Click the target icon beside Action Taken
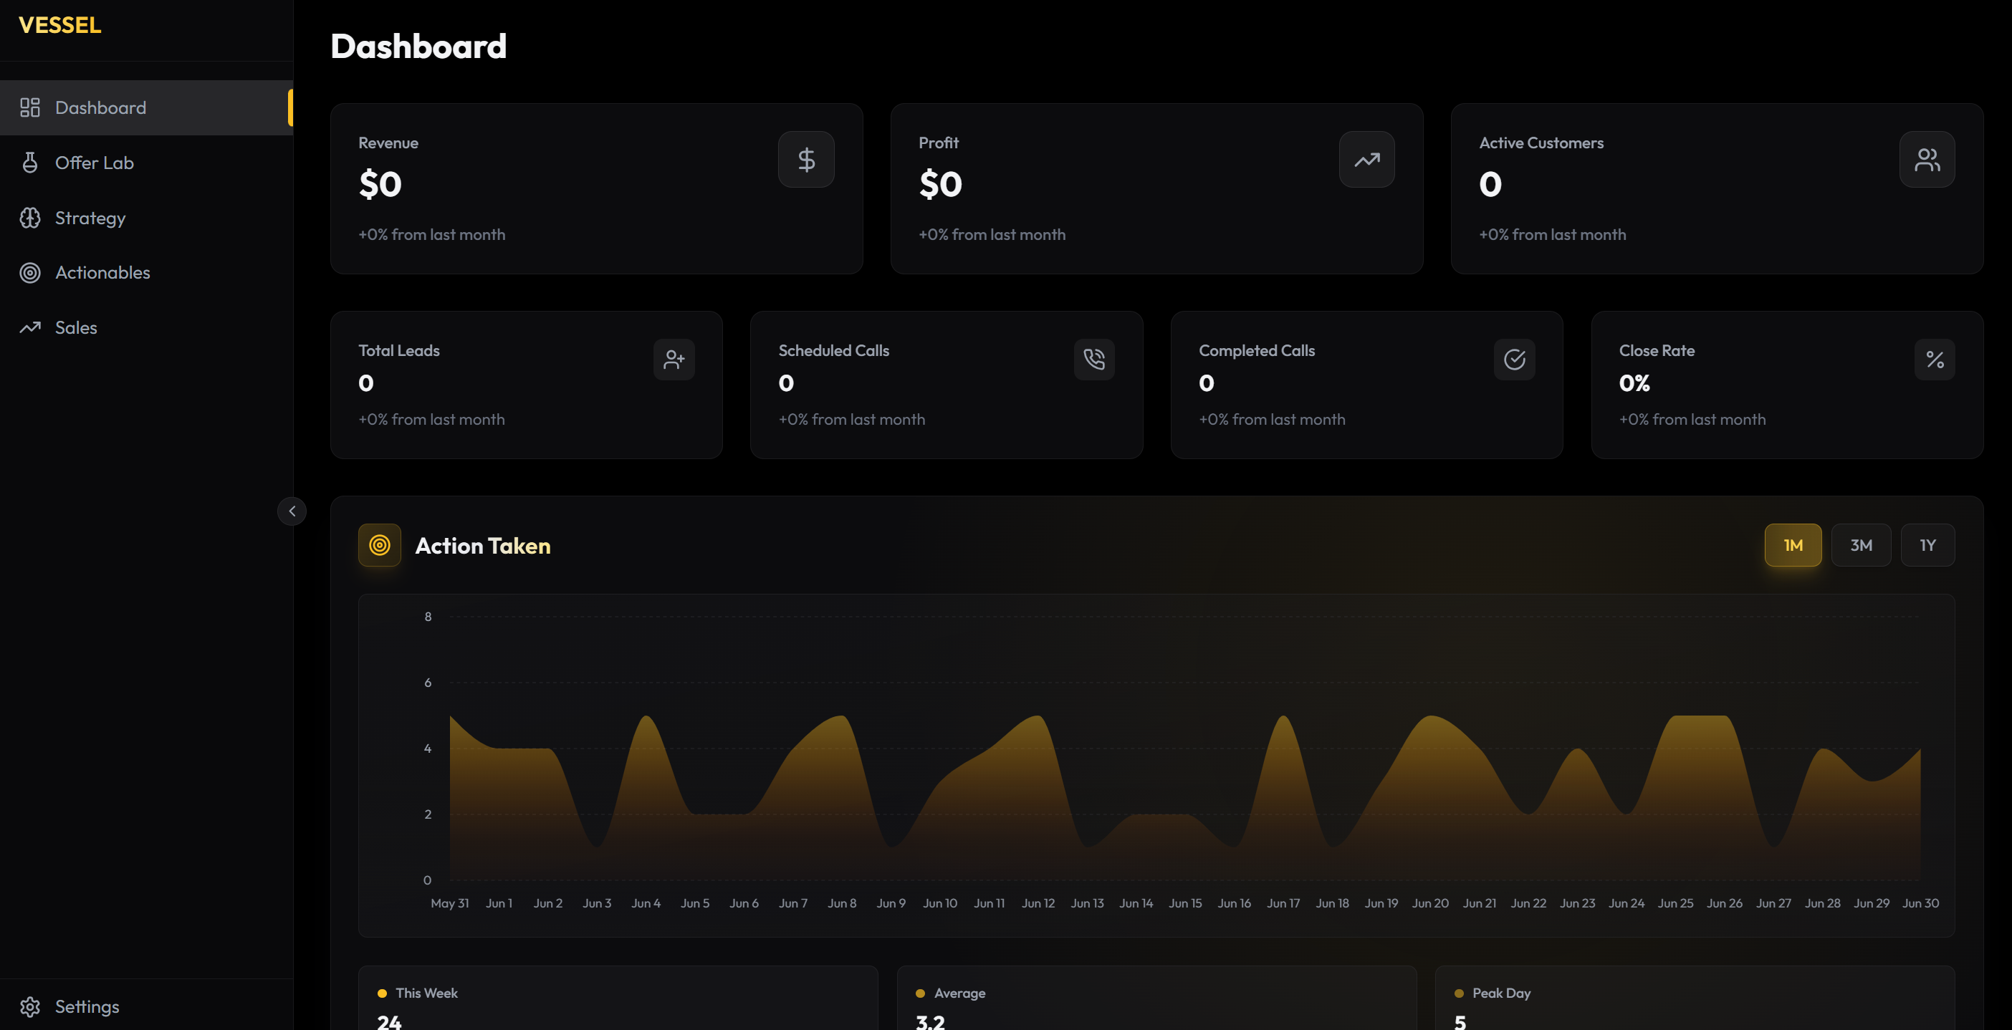Viewport: 2012px width, 1030px height. [x=380, y=545]
